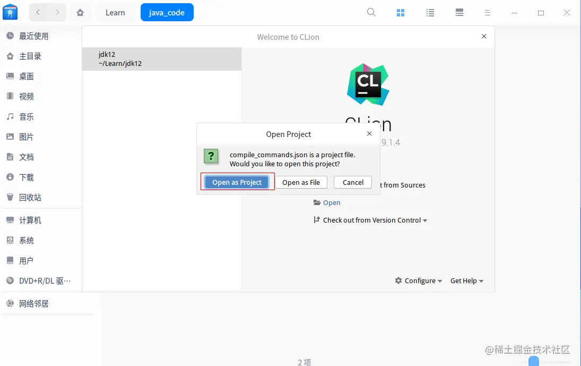The image size is (581, 366).
Task: Close the Welcome to CLion window
Action: [x=484, y=36]
